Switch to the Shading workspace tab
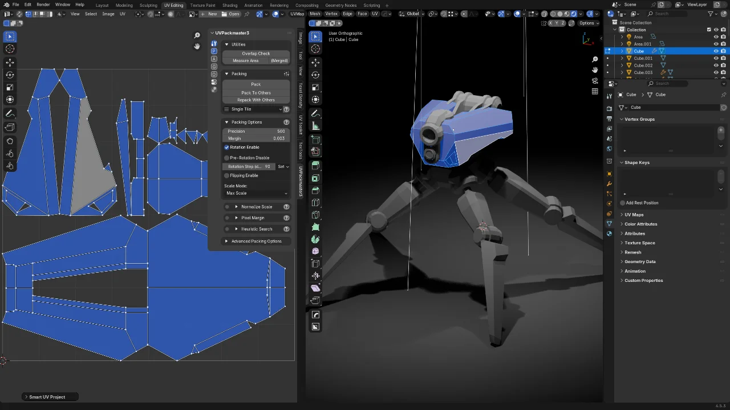Image resolution: width=730 pixels, height=410 pixels. click(230, 5)
